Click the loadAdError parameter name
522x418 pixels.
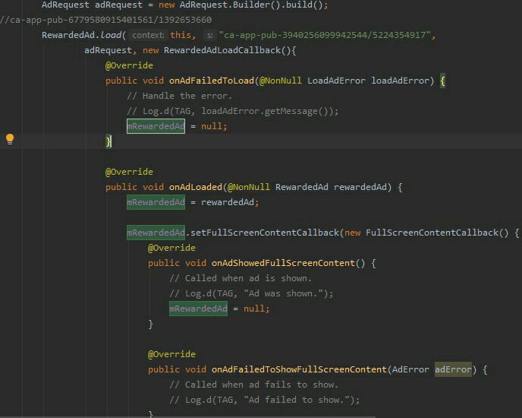[400, 81]
